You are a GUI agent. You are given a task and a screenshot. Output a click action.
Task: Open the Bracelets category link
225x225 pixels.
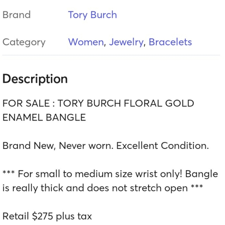tap(170, 42)
